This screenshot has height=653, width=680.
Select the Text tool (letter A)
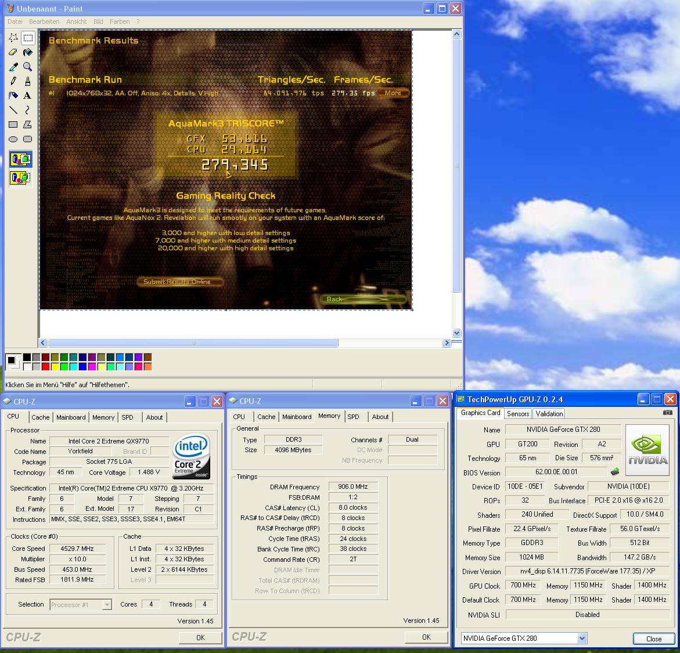[x=28, y=95]
